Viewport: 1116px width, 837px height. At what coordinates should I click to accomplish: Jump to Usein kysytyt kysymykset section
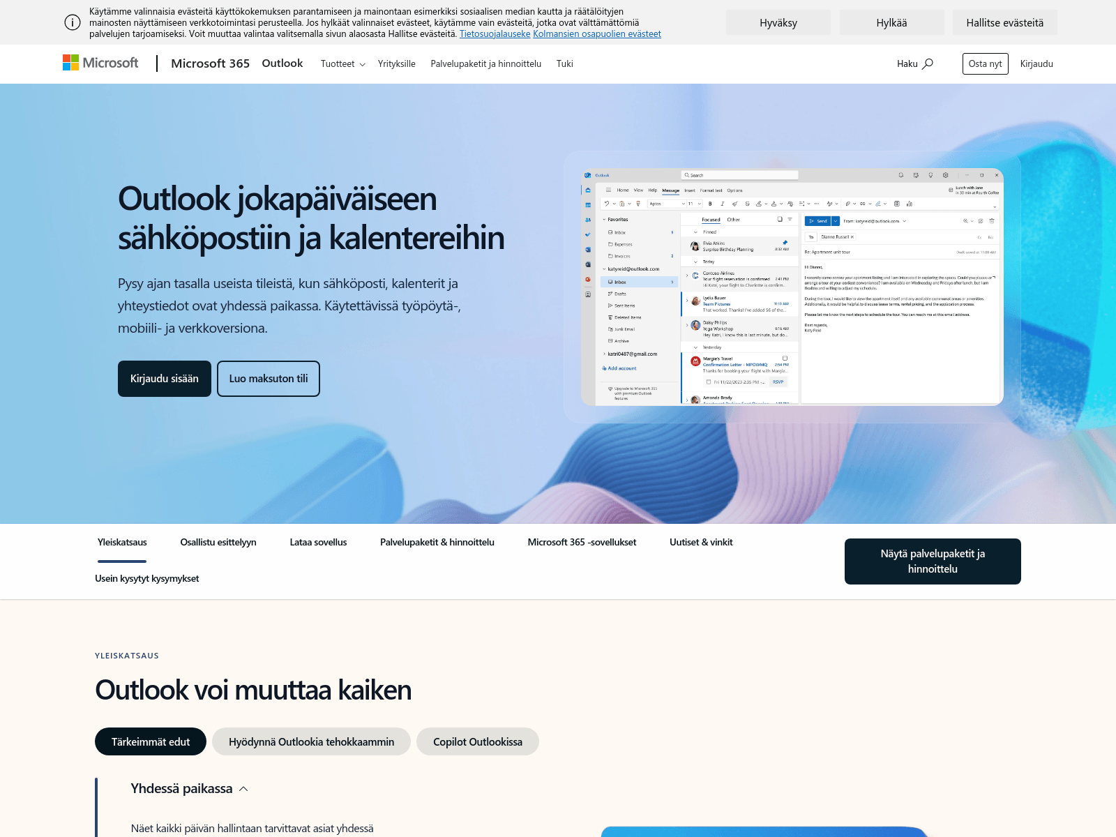pyautogui.click(x=147, y=579)
